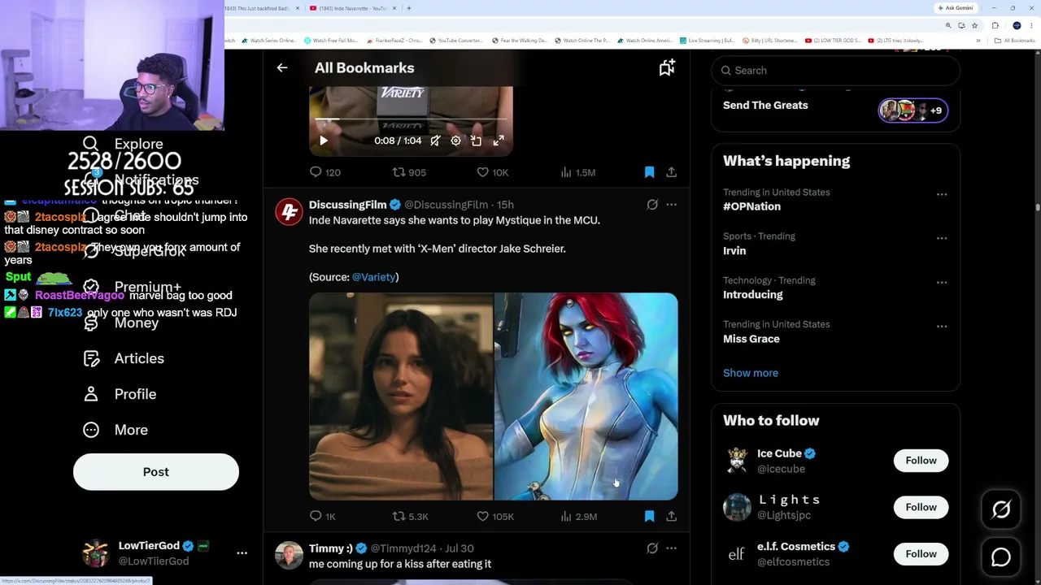1041x585 pixels.
Task: Reply to the DiscussingFilm post with 1K replies
Action: (x=322, y=516)
